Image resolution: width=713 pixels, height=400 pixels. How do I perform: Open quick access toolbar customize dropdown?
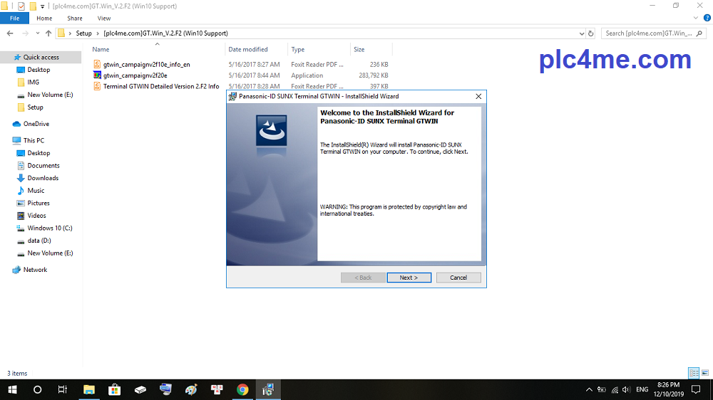point(42,6)
